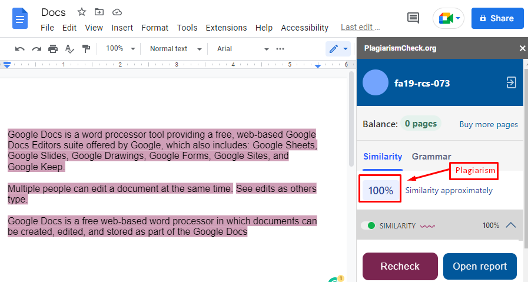
Task: Open the Last edit history link
Action: [x=360, y=27]
